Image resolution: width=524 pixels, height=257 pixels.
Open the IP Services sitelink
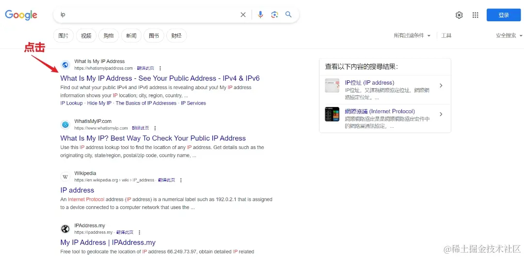pyautogui.click(x=193, y=103)
